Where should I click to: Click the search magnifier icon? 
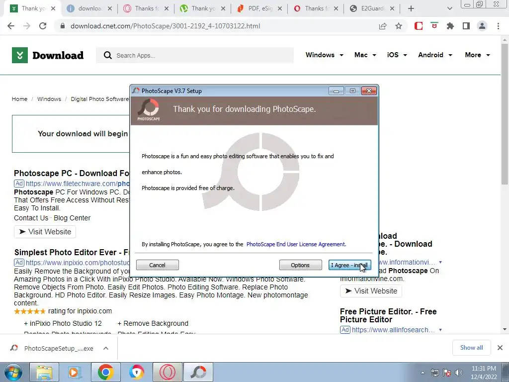pos(107,56)
